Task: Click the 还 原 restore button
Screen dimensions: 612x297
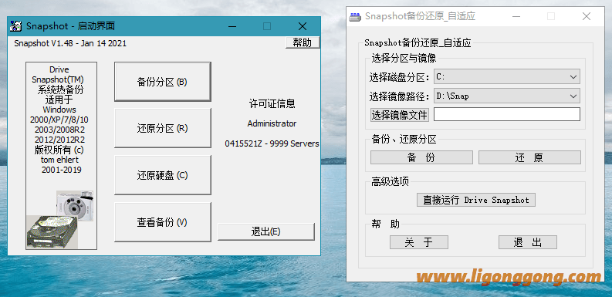Action: [529, 157]
